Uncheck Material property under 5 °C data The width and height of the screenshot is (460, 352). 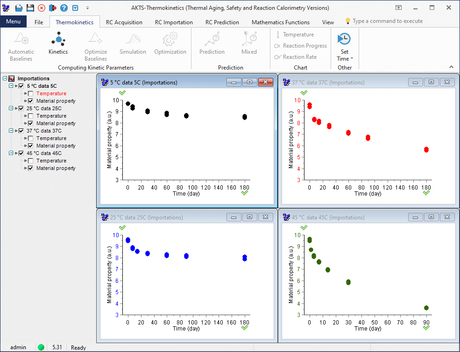30,101
